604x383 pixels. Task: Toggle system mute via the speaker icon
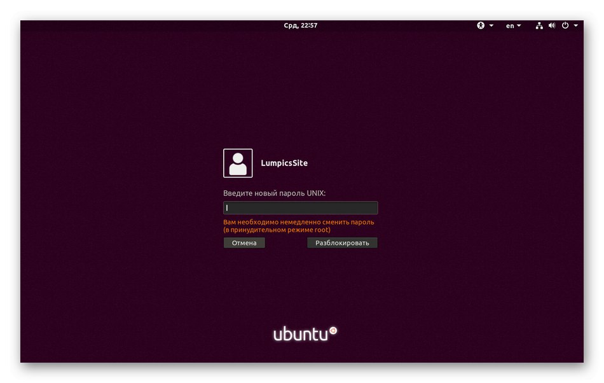552,25
